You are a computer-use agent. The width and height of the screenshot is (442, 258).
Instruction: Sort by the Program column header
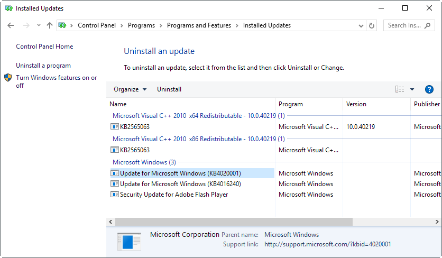pos(309,104)
